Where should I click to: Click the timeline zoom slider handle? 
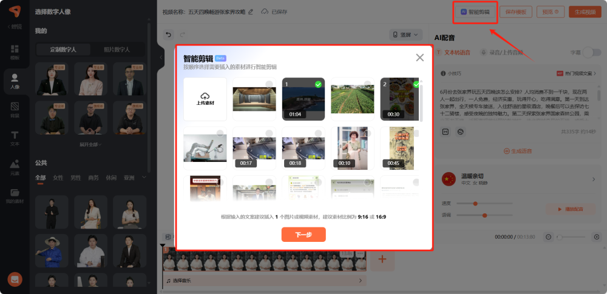click(560, 237)
